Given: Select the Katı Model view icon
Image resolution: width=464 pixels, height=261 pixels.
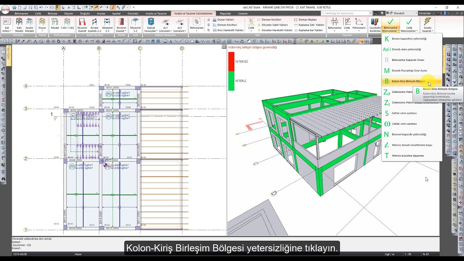Looking at the screenshot, I should pos(19,25).
